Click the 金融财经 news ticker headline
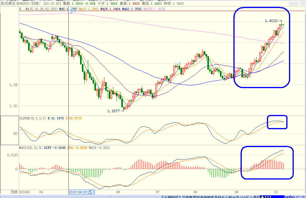Screen dimensions: 306x198 coord(211,197)
